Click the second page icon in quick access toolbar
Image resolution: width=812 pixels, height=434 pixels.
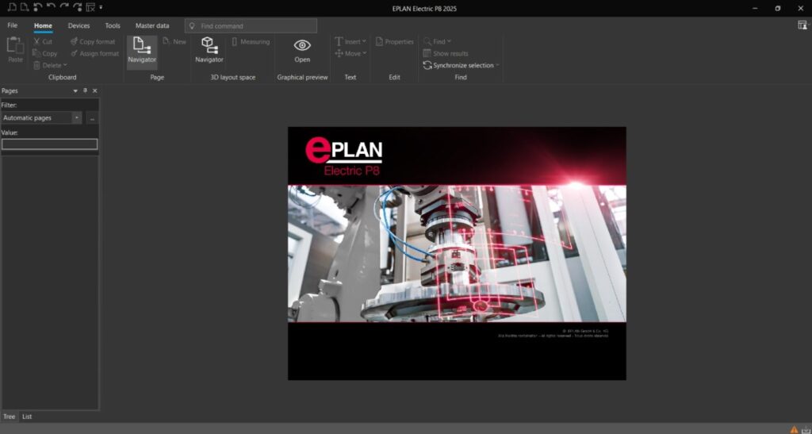coord(25,7)
